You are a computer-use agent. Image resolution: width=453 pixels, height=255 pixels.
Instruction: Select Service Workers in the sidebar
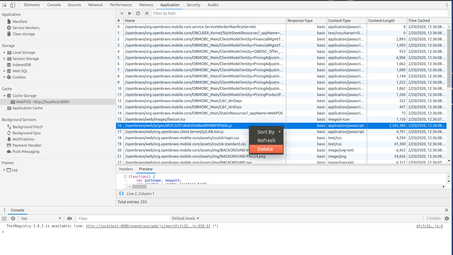(x=26, y=28)
